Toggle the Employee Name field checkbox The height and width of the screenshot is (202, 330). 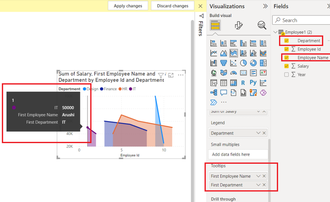tap(286, 58)
